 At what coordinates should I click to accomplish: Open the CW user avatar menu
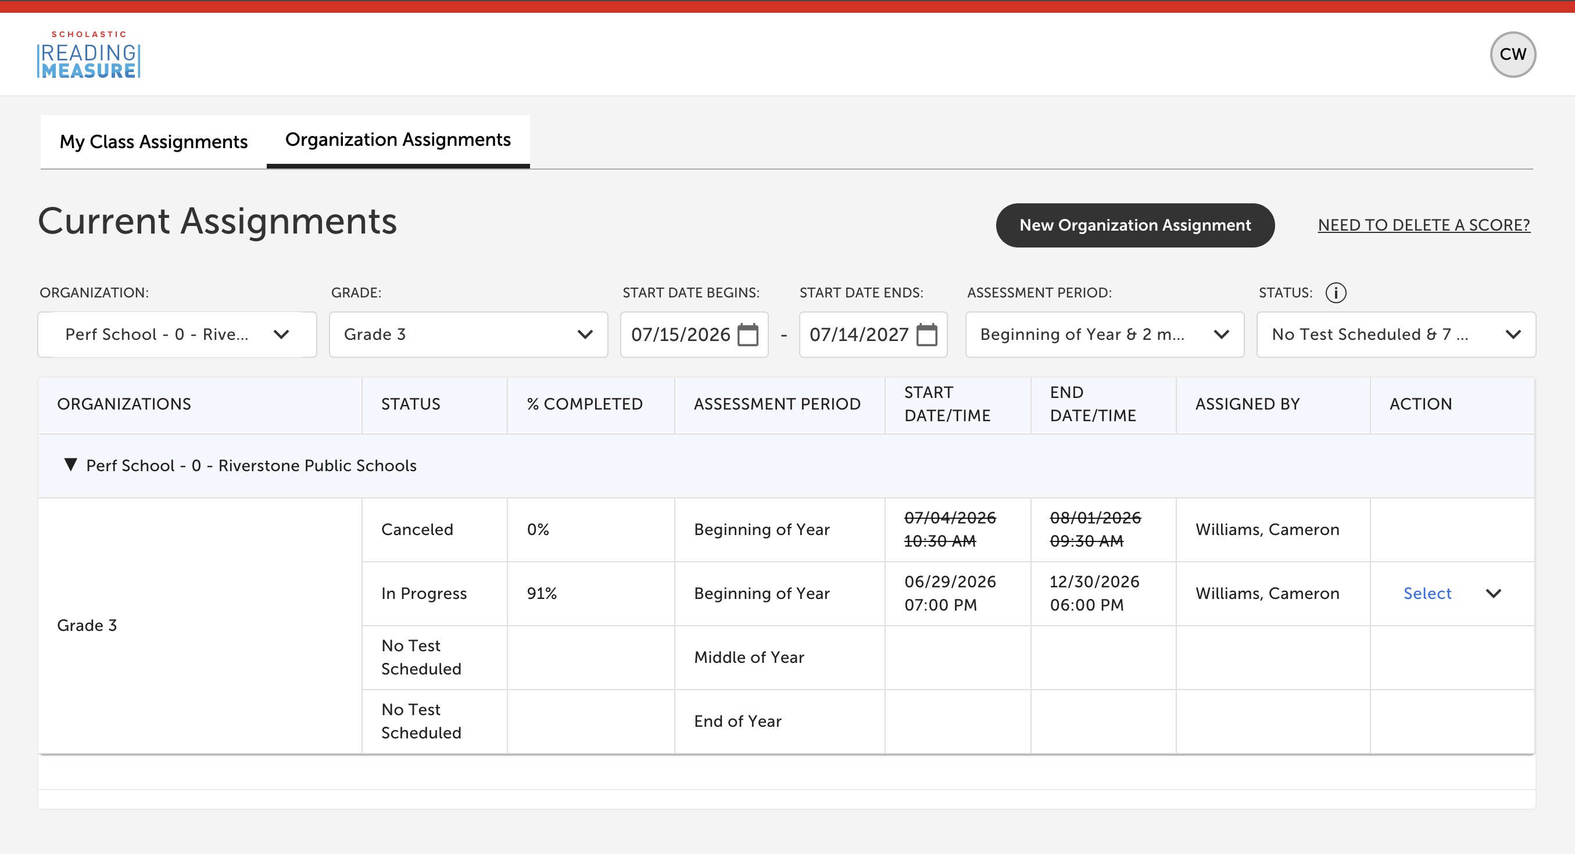click(x=1512, y=55)
